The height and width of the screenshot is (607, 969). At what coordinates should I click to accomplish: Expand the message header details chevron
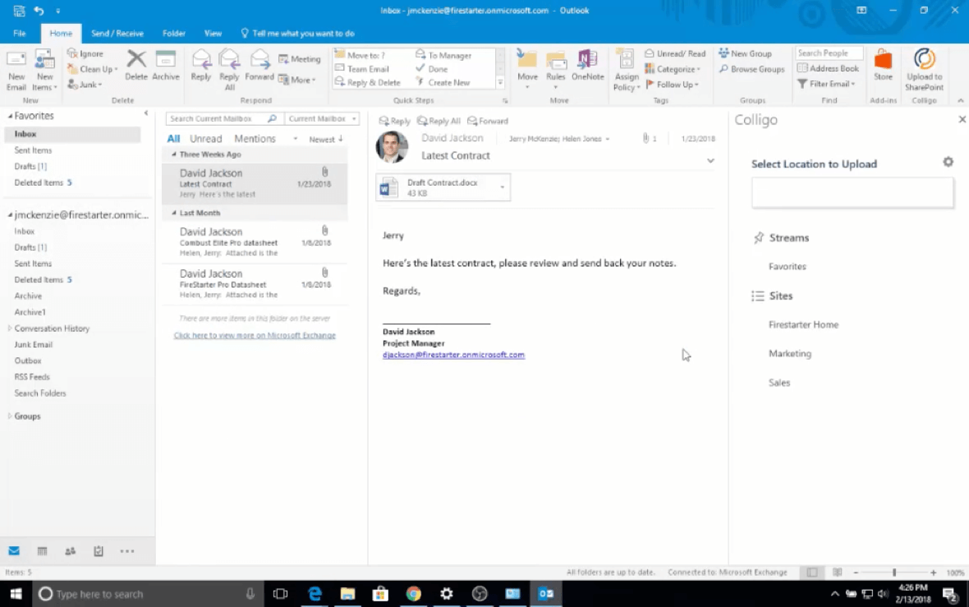tap(710, 161)
